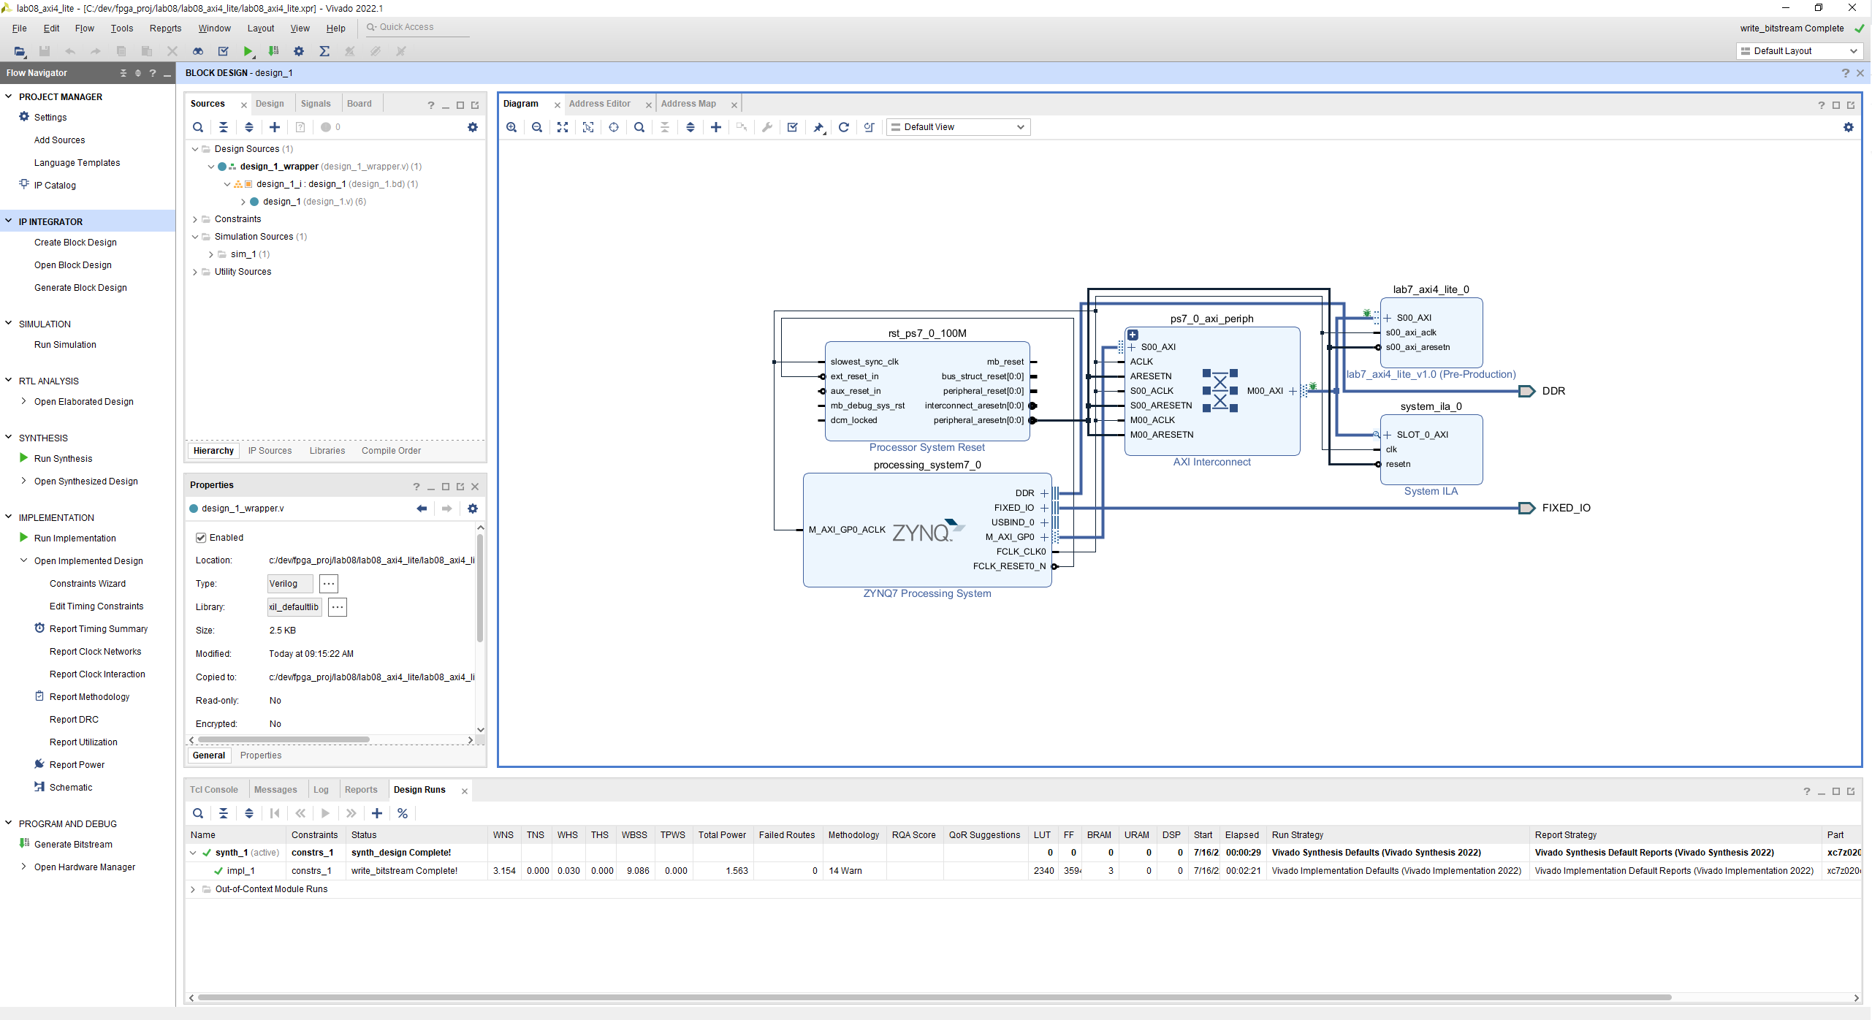The image size is (1872, 1020).
Task: Open main toolbar Settings gear icon
Action: coord(299,51)
